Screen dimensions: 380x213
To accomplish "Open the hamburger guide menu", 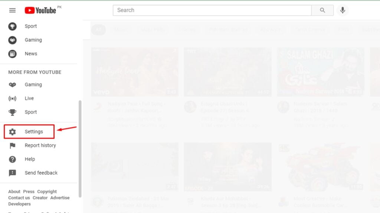I will (x=12, y=10).
